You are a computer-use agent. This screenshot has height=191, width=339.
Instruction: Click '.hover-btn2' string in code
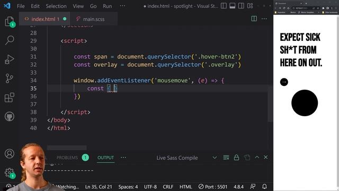pos(216,57)
